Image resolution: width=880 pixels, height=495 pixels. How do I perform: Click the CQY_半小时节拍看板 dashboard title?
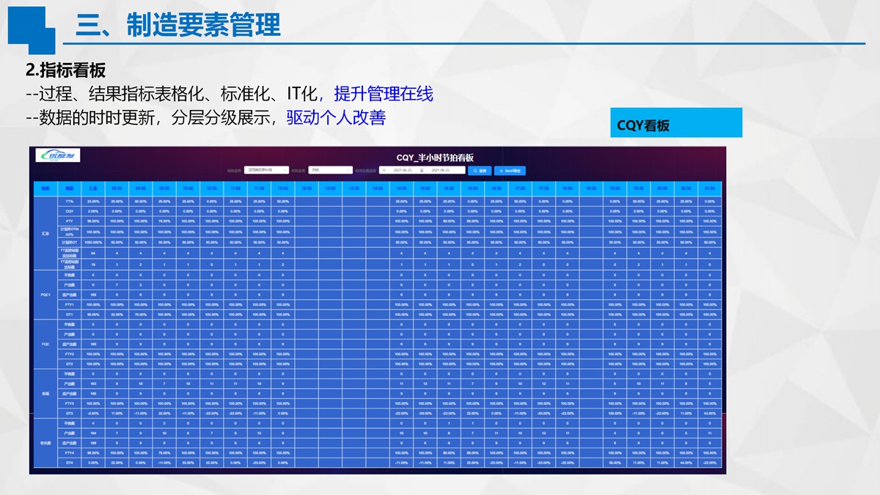[x=435, y=157]
